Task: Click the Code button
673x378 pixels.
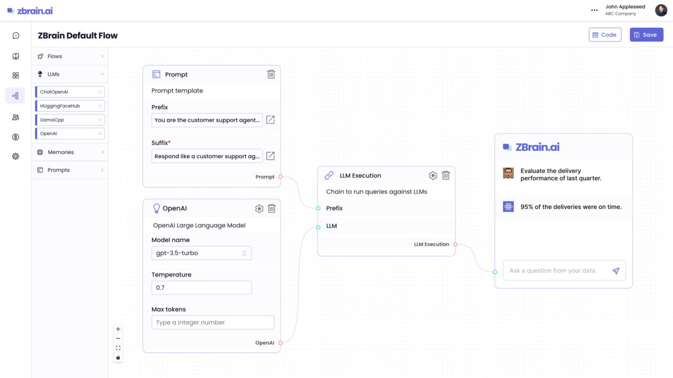Action: (x=605, y=34)
